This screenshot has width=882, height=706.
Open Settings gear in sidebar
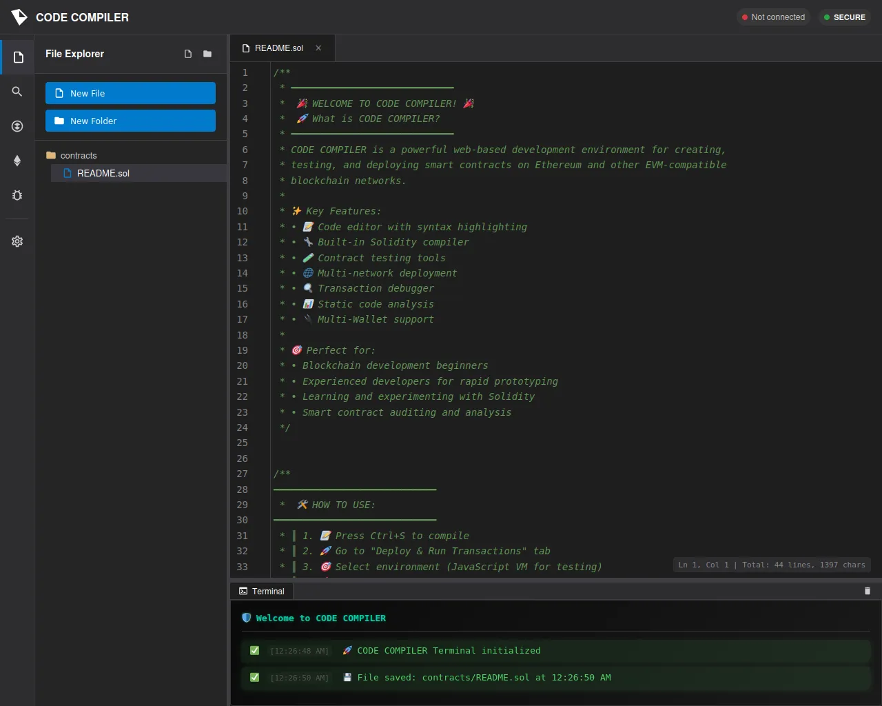point(17,241)
